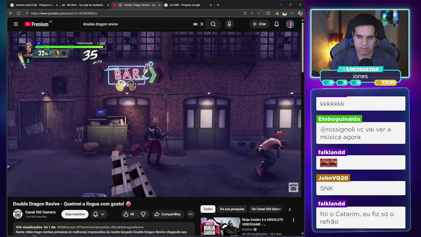Image resolution: width=421 pixels, height=237 pixels.
Task: Open on-screen keyboard icon in search box
Action: (195, 24)
